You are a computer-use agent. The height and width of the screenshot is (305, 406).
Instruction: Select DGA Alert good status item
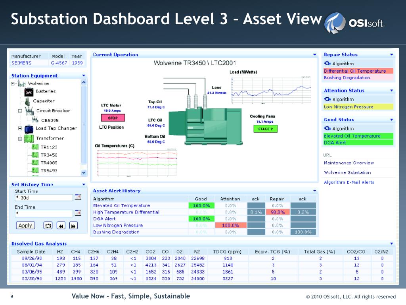[358, 143]
